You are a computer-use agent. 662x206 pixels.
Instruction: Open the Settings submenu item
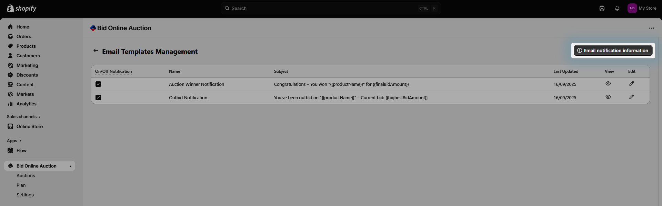tap(25, 195)
